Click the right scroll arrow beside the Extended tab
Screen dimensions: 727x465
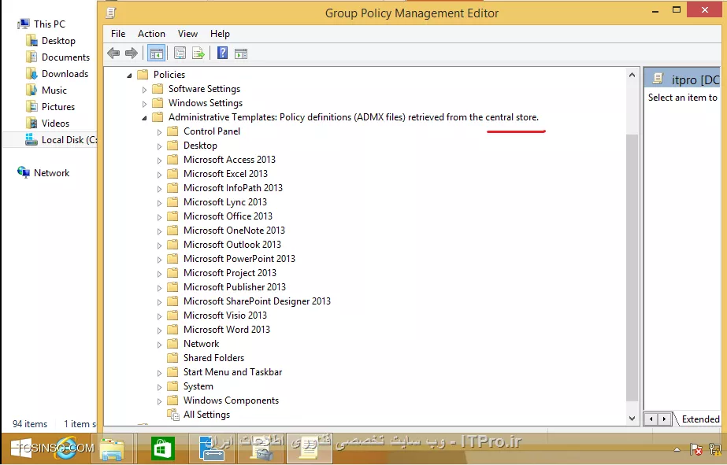tap(665, 419)
